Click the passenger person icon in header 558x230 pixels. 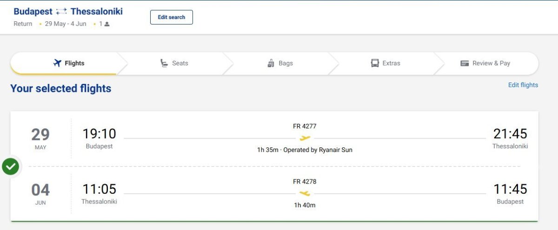pos(107,24)
